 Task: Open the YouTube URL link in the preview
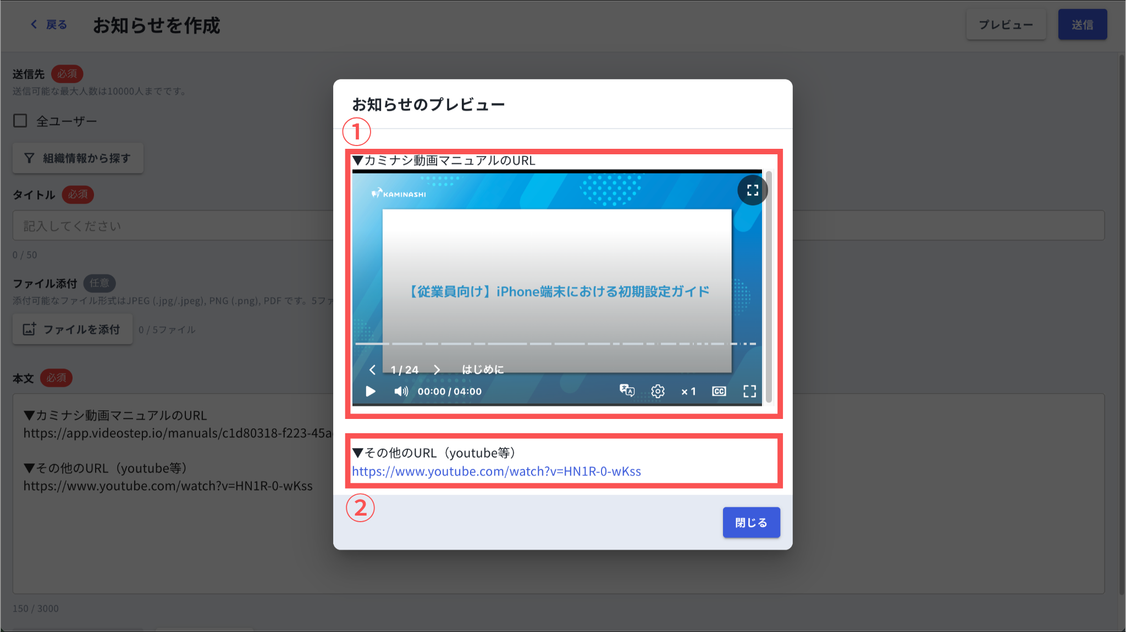(x=496, y=471)
